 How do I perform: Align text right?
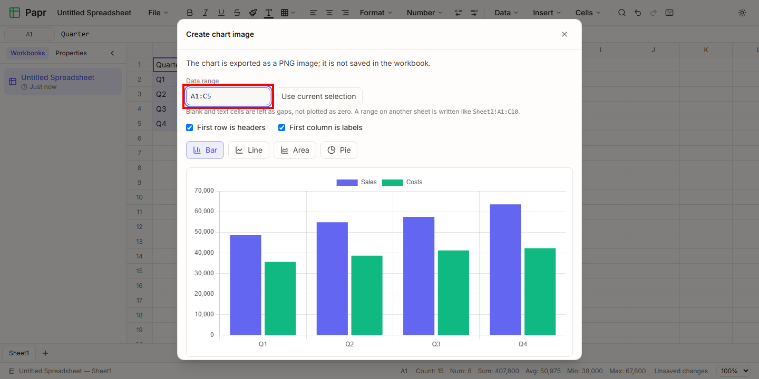345,13
